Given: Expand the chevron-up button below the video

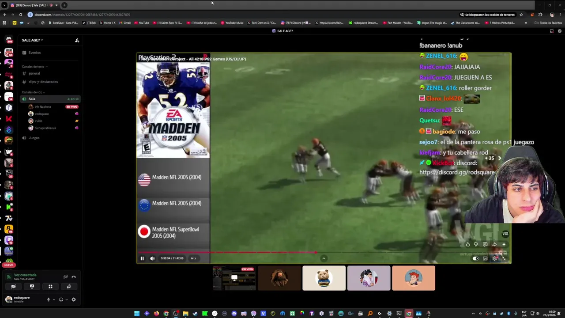Looking at the screenshot, I should (x=324, y=258).
